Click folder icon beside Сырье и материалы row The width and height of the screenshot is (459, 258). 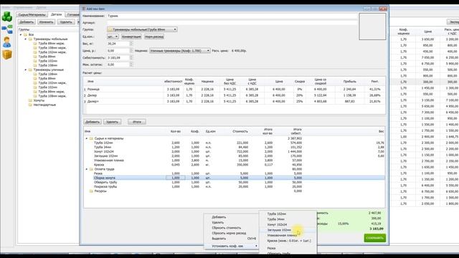(91, 138)
